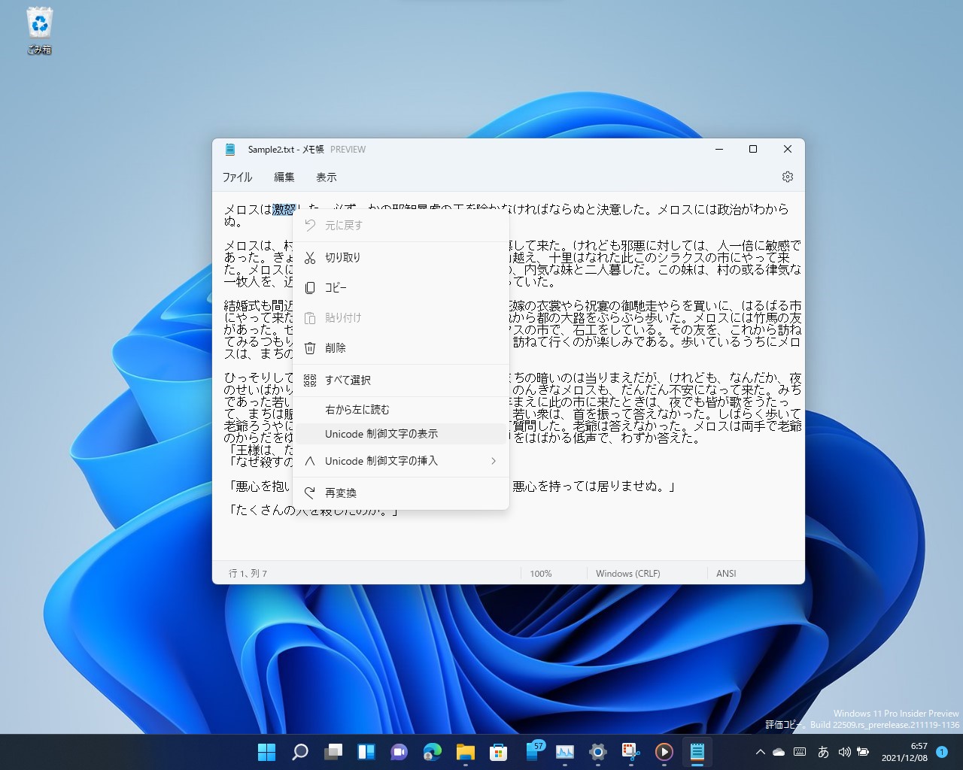Open Notepad settings gear icon

click(x=788, y=177)
